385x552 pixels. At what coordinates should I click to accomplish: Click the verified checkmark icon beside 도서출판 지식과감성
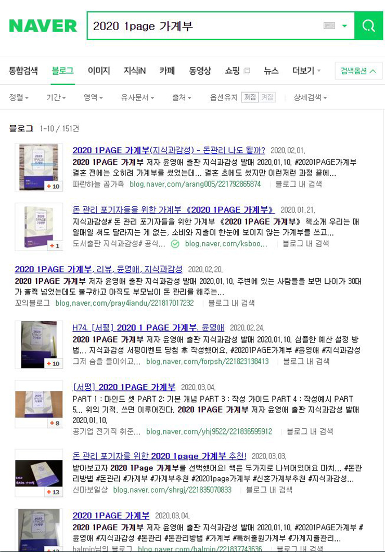tap(175, 244)
